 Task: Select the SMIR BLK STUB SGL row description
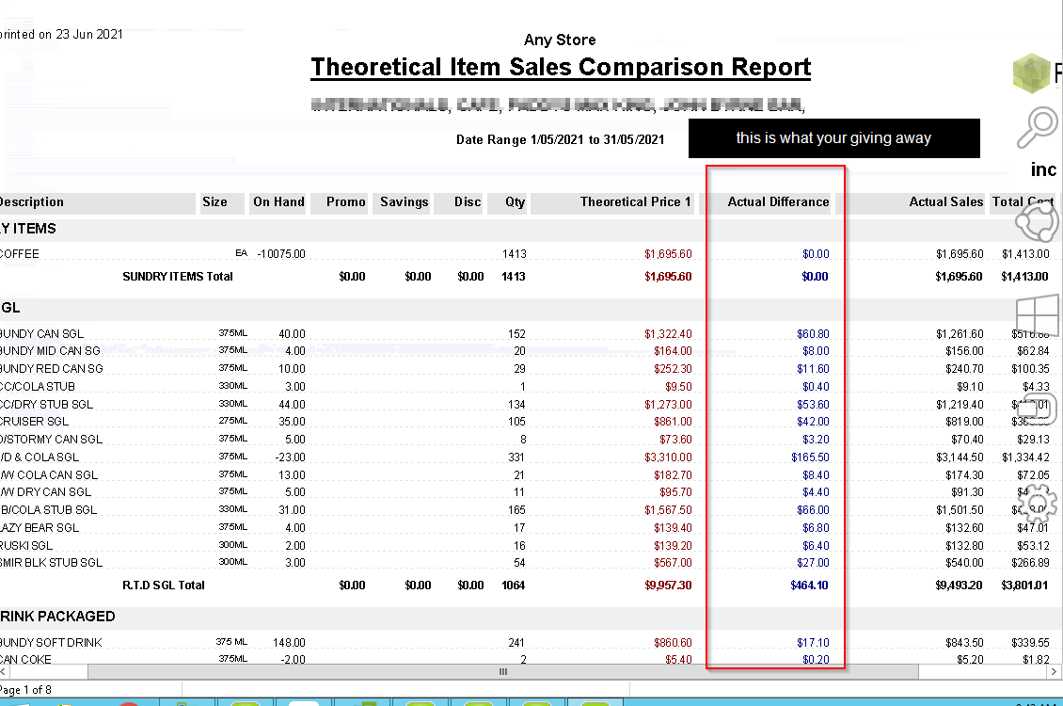click(52, 563)
